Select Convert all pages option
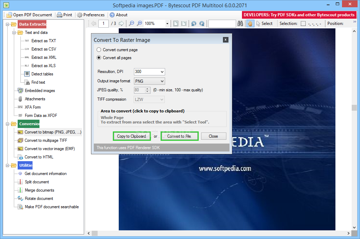Image resolution: width=360 pixels, height=239 pixels. tap(114, 58)
